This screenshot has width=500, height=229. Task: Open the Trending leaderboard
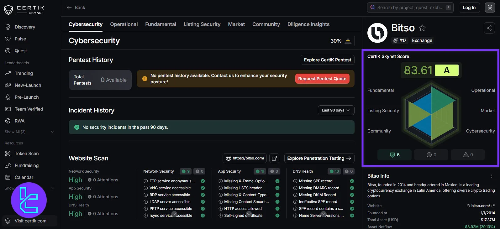click(24, 73)
